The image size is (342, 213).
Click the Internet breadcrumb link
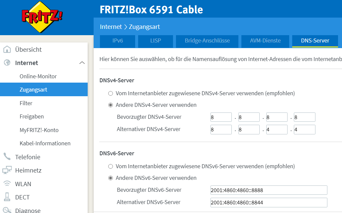click(111, 27)
